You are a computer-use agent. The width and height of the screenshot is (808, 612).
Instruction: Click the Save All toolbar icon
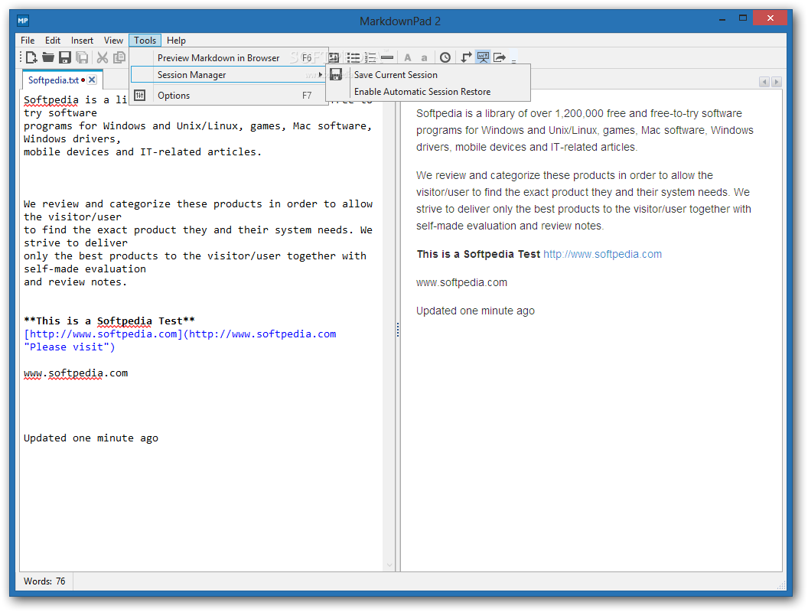(82, 57)
